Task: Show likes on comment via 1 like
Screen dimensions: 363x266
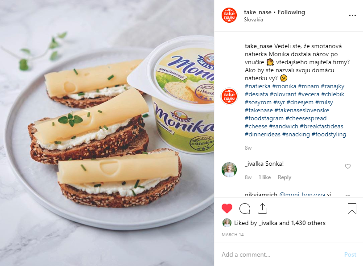Action: click(264, 177)
